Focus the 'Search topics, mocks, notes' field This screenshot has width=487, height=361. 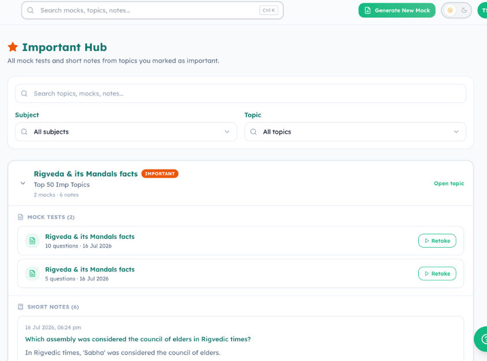[241, 94]
